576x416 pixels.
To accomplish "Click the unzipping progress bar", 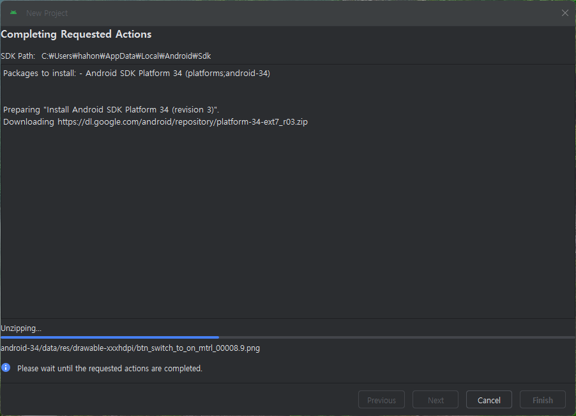I will point(288,337).
